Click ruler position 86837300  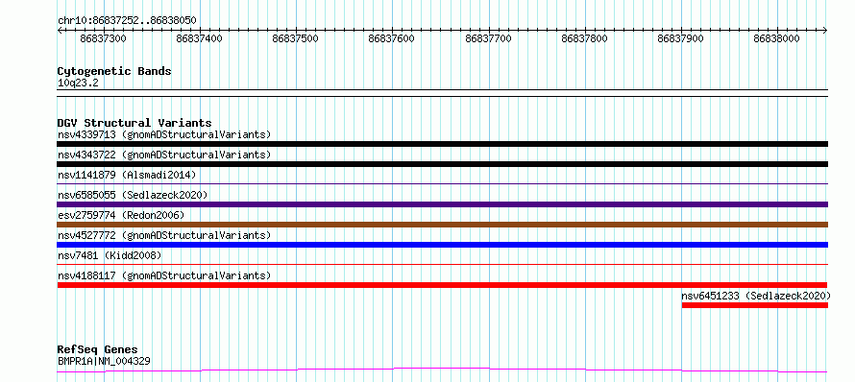[103, 38]
